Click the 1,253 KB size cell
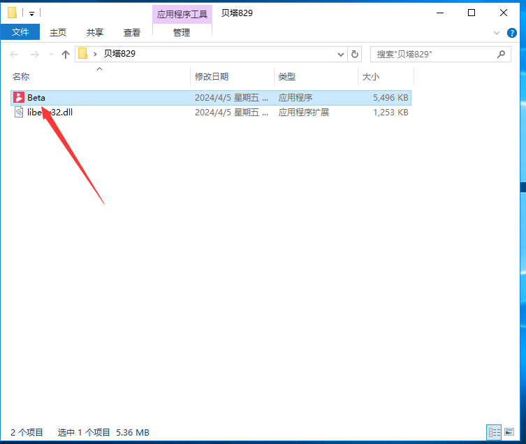Image resolution: width=526 pixels, height=444 pixels. coord(390,112)
